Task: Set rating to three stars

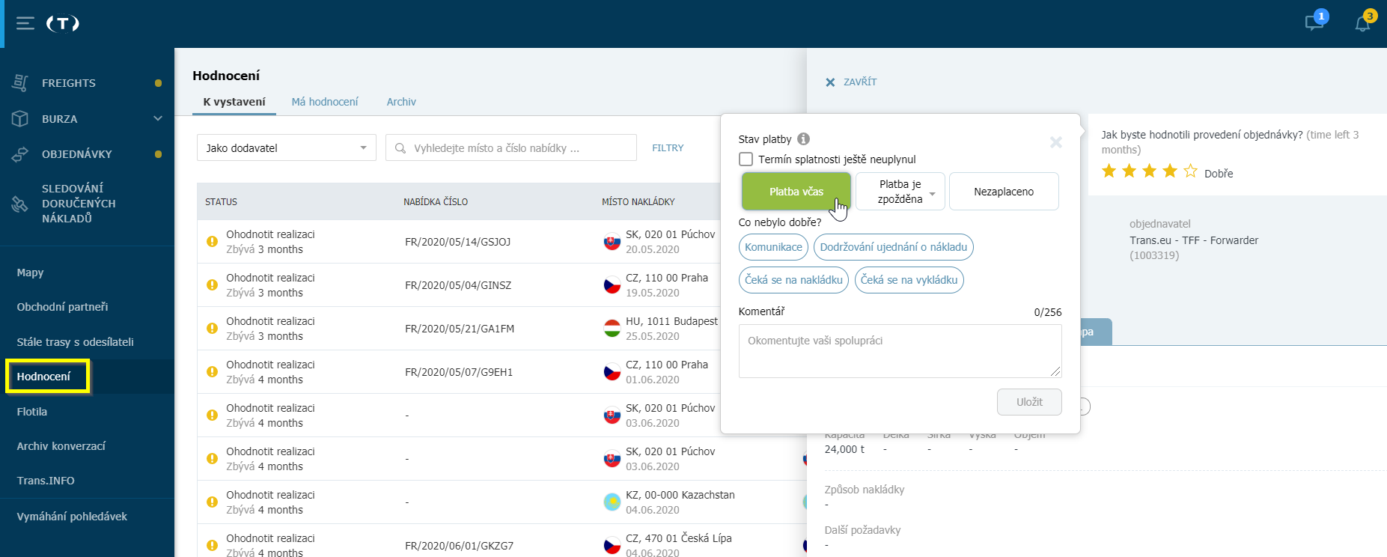Action: tap(1150, 171)
